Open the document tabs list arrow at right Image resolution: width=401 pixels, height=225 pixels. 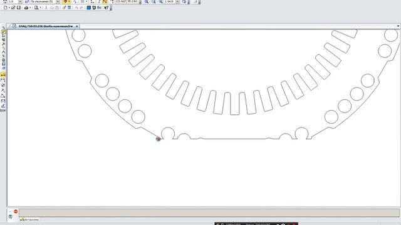click(398, 26)
